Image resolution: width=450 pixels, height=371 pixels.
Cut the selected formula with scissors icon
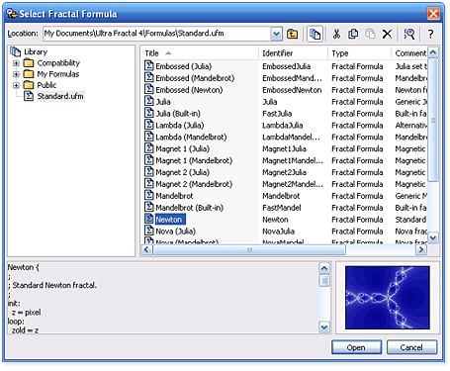point(336,34)
